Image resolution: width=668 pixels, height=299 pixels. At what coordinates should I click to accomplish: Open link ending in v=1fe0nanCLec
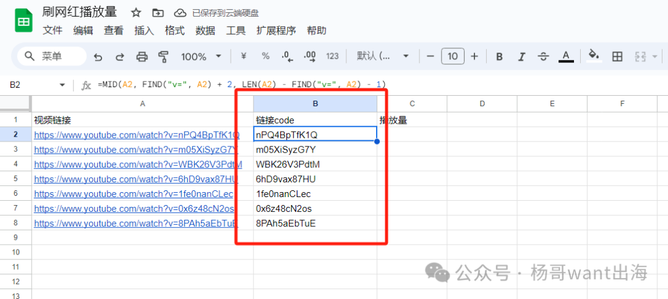point(134,194)
